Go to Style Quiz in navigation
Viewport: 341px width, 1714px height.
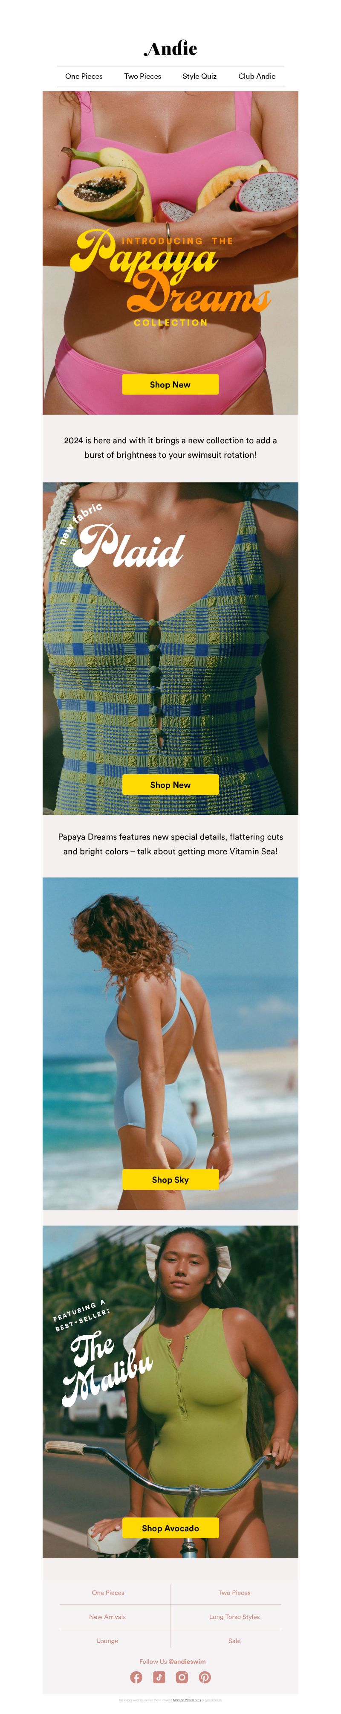point(199,76)
